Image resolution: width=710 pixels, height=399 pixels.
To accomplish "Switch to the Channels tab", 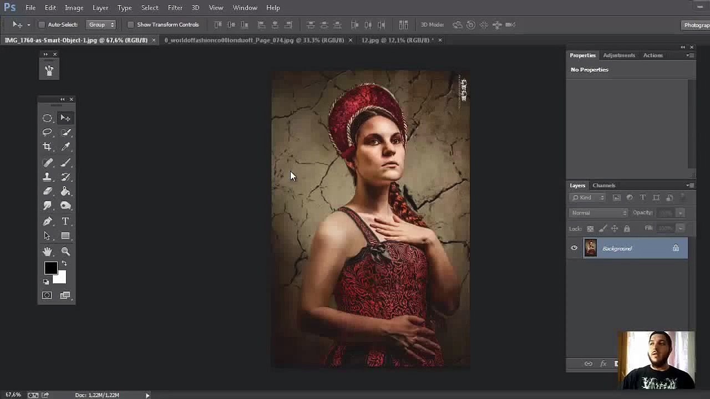I will click(603, 186).
